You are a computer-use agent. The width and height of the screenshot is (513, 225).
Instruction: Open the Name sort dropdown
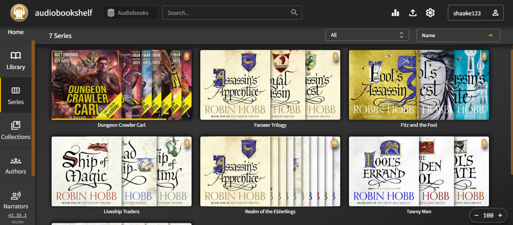coord(458,35)
